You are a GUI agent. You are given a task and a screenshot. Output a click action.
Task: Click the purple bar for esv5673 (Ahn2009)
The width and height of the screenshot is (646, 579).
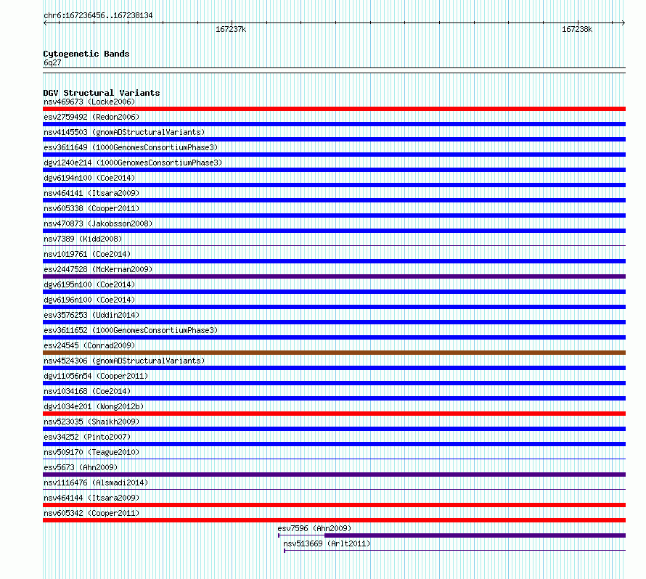(334, 475)
